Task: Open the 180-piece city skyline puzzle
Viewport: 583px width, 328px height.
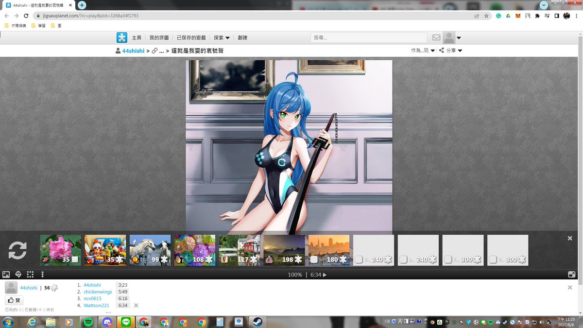Action: click(x=329, y=250)
